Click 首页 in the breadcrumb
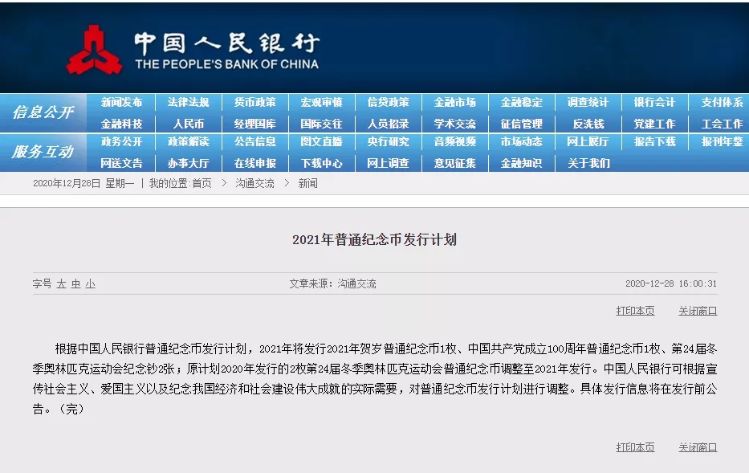The width and height of the screenshot is (749, 473). [201, 183]
